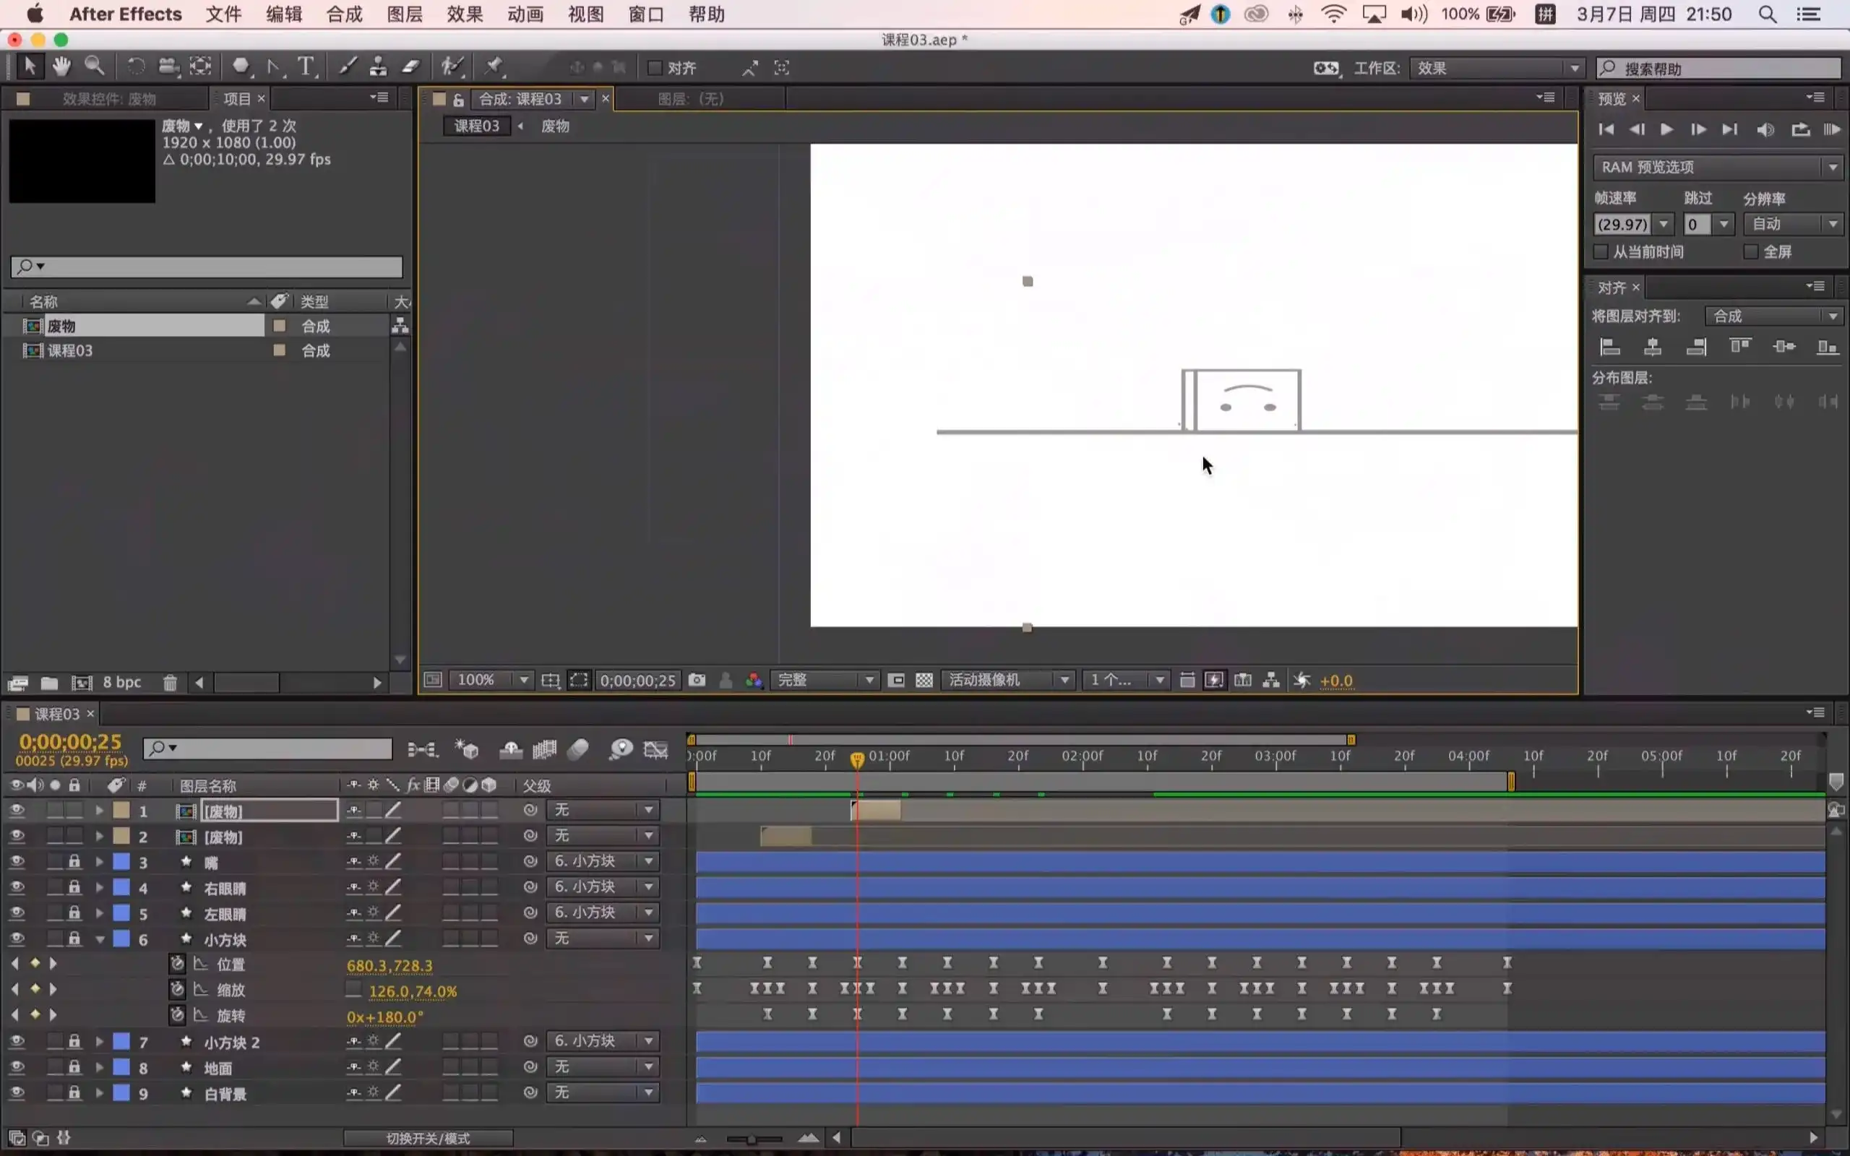The image size is (1850, 1156).
Task: Check the 从当前时间 option
Action: click(1601, 251)
